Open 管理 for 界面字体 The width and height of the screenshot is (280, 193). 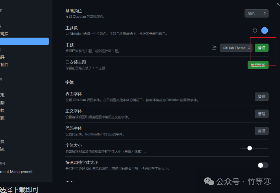coord(261,96)
